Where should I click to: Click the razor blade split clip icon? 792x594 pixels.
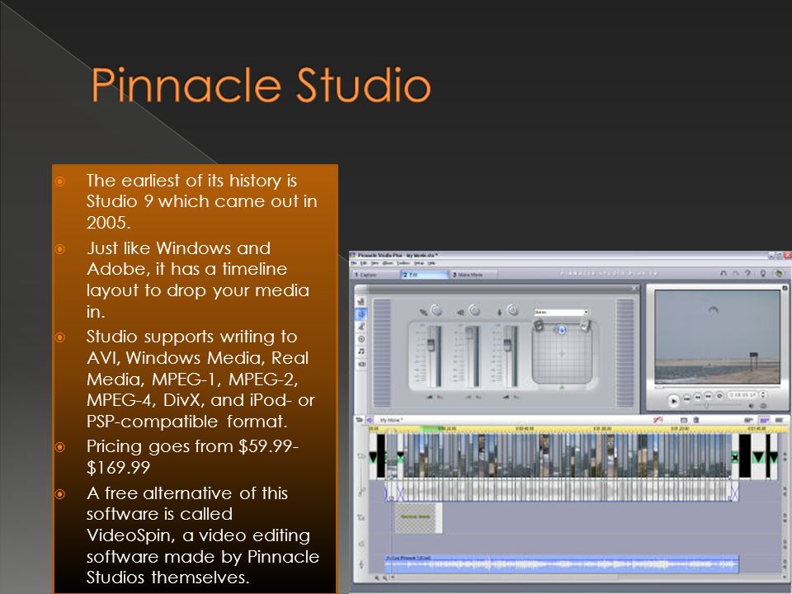pos(658,419)
